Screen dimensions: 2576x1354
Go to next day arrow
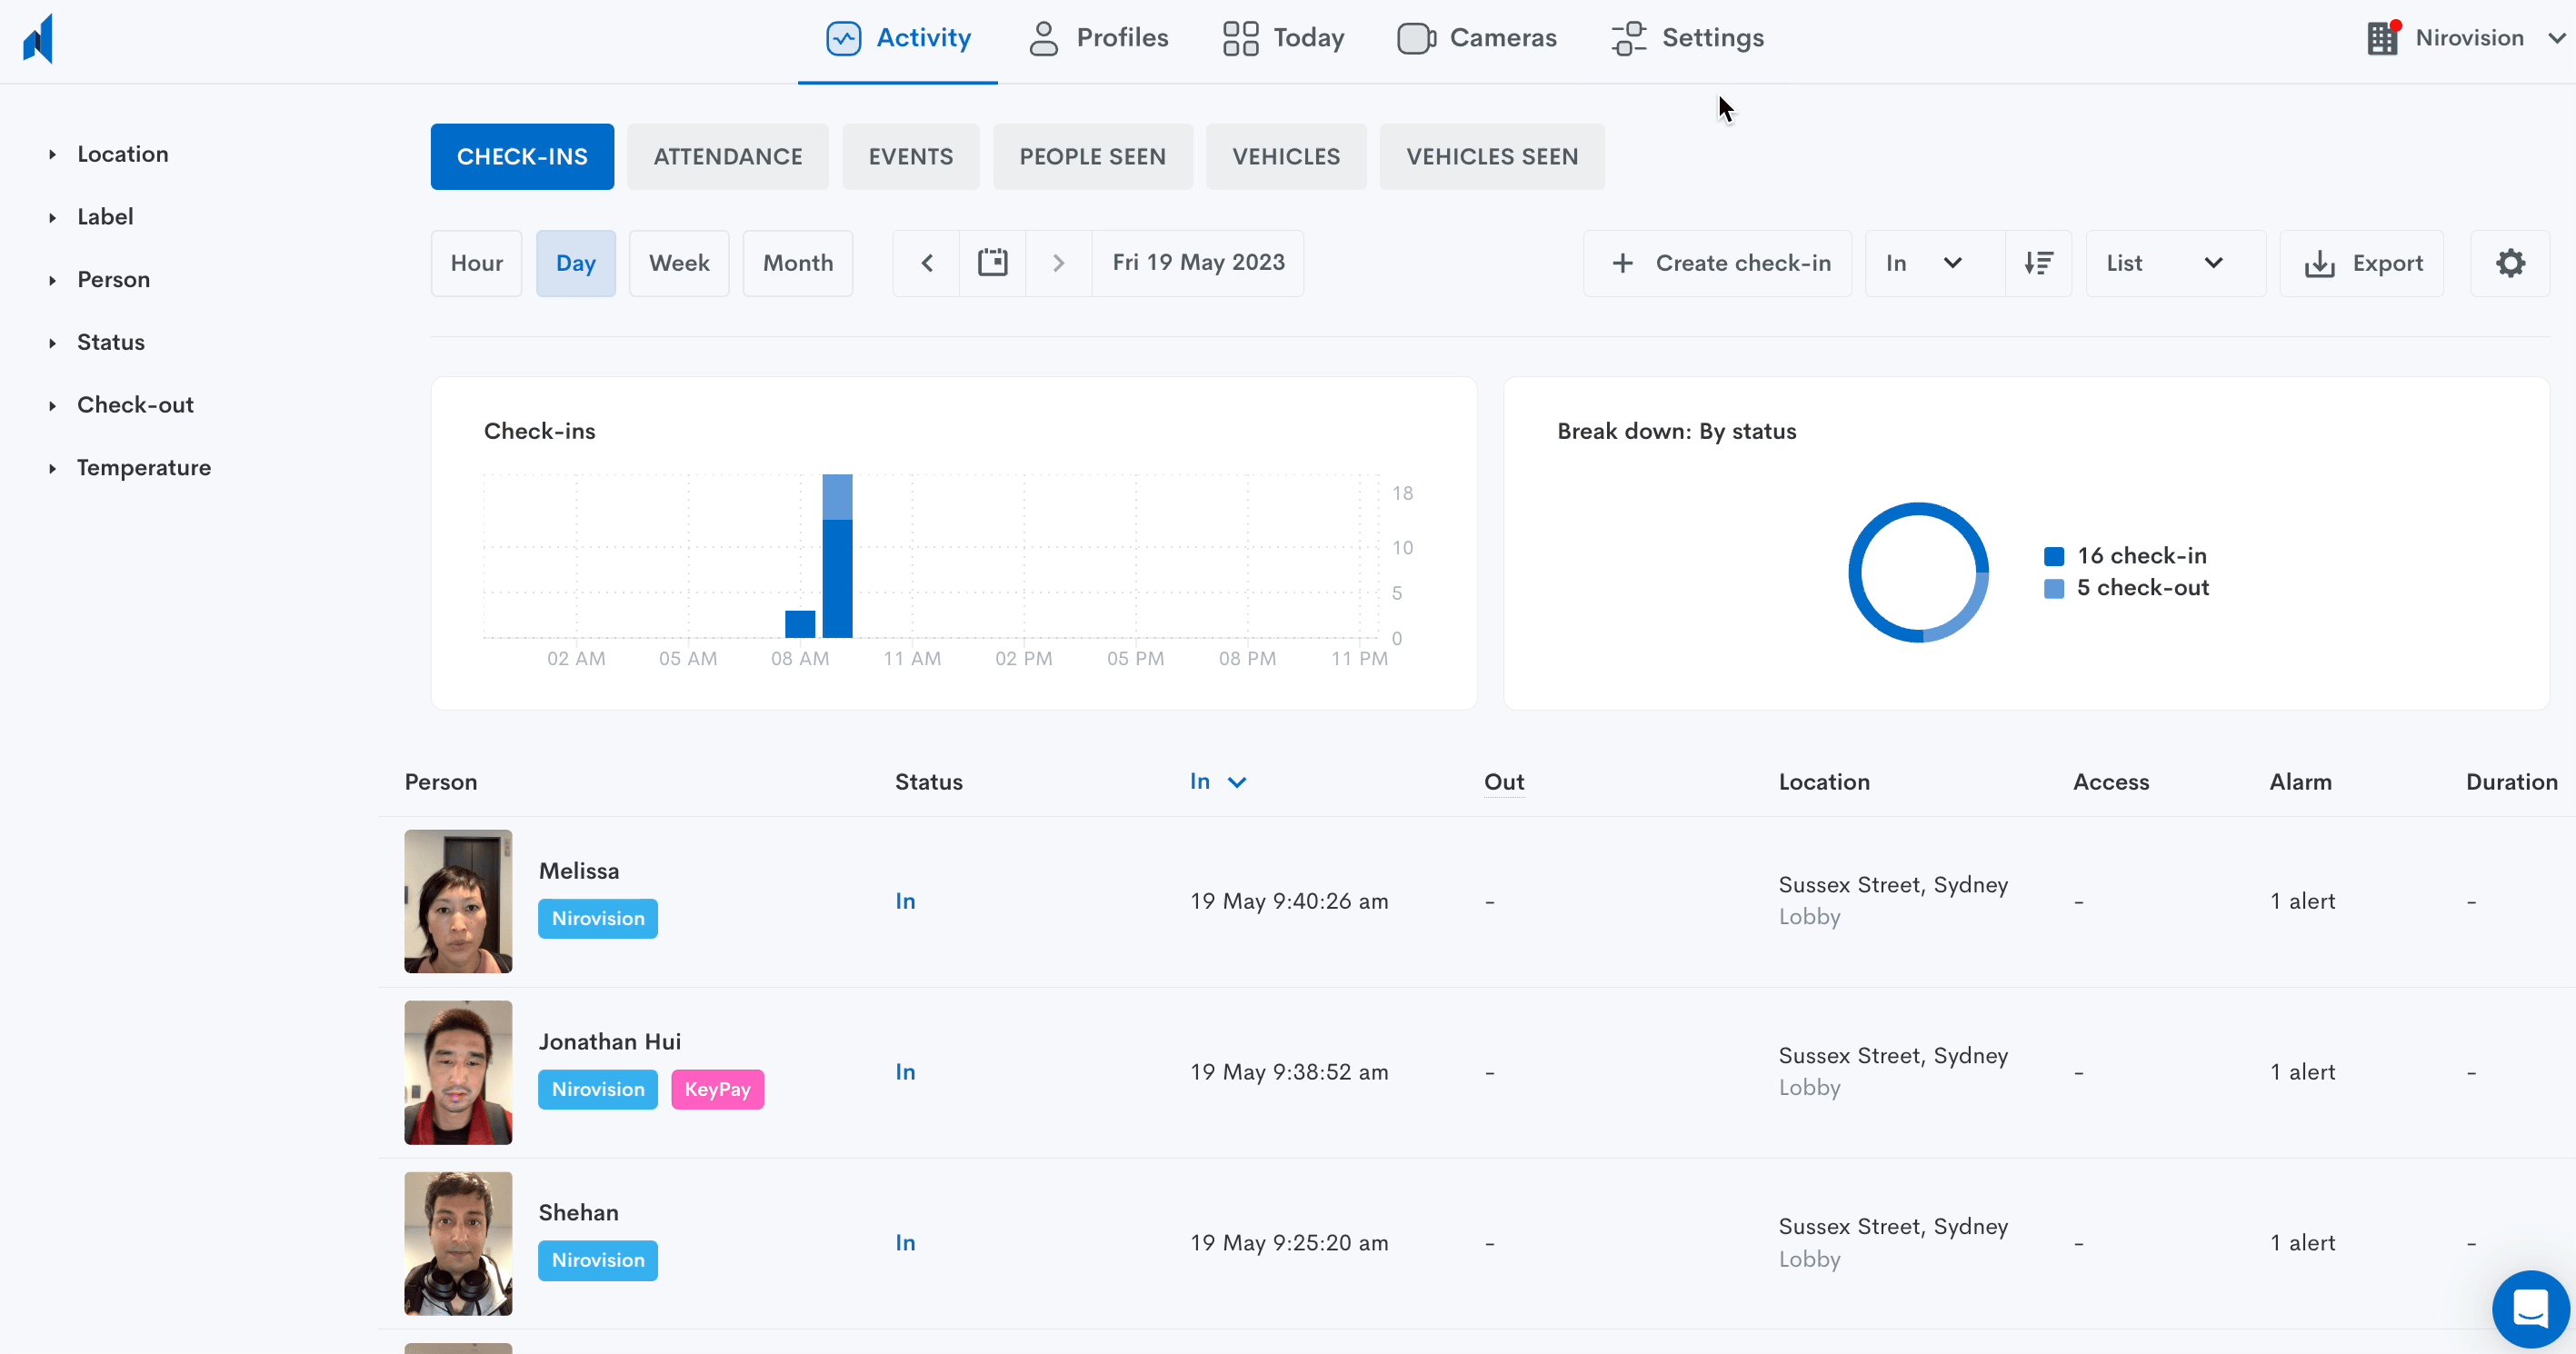click(1058, 263)
